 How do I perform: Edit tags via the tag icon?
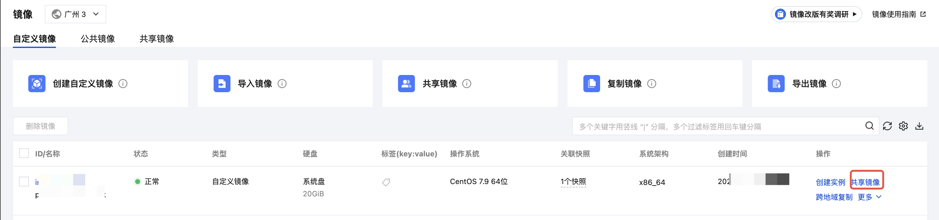386,182
